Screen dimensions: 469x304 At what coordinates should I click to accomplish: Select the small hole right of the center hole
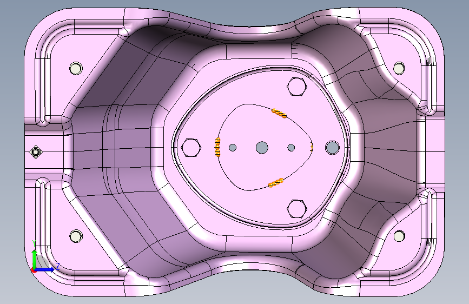[x=291, y=148]
